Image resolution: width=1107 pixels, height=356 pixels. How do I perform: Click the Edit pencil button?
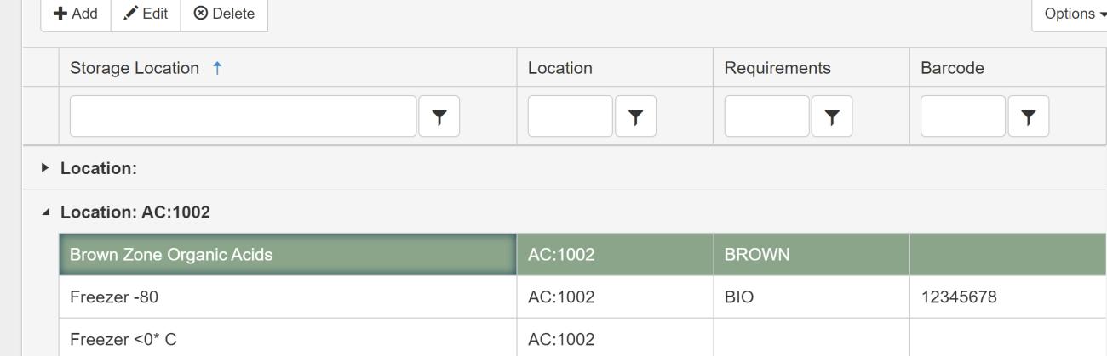(x=146, y=14)
